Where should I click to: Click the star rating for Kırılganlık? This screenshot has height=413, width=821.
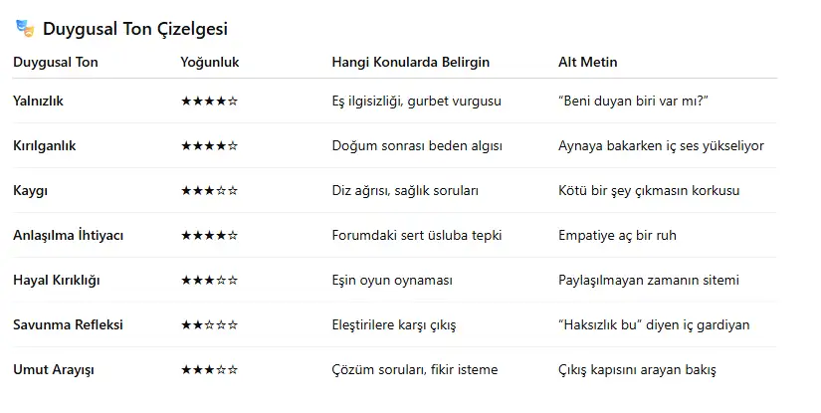[209, 146]
